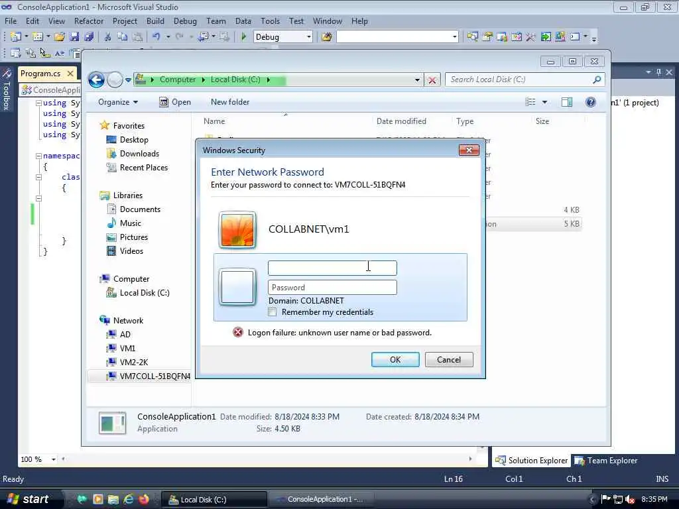679x509 pixels.
Task: Switch to the Team Explorer tab
Action: tap(606, 461)
